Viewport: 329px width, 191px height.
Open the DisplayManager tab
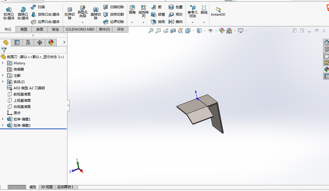(x=51, y=43)
